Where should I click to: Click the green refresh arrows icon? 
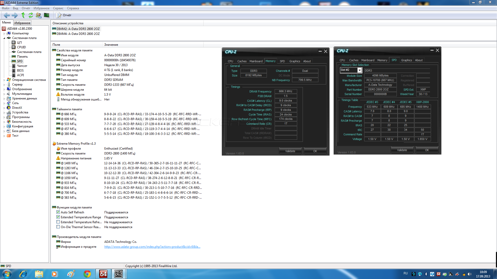tap(31, 15)
